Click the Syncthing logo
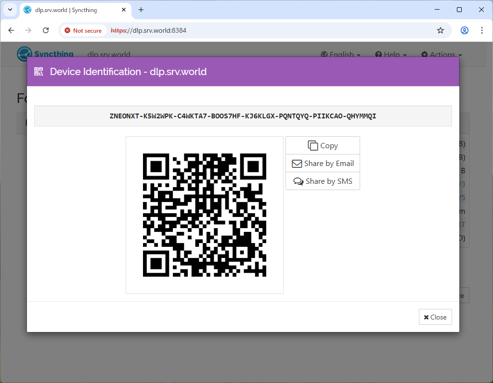 coord(45,54)
